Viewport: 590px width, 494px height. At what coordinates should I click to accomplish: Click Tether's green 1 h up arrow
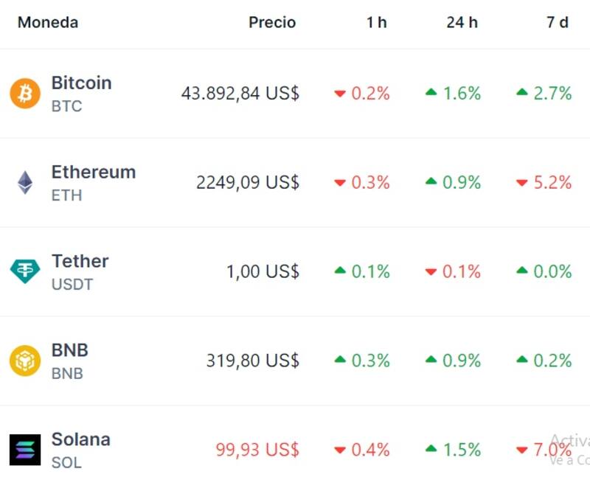click(x=340, y=271)
